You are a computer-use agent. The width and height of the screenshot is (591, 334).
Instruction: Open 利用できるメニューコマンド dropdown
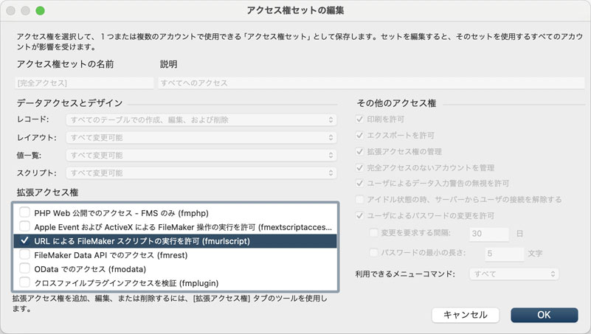click(x=514, y=274)
